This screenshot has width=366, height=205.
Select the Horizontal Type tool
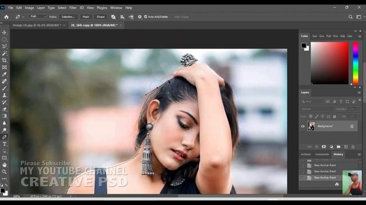click(x=4, y=144)
